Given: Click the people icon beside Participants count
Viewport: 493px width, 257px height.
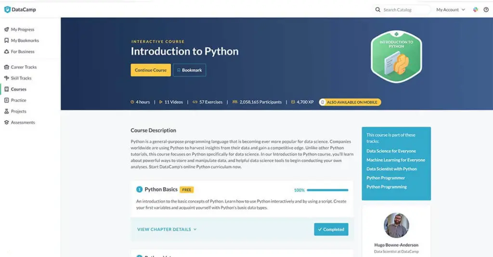Looking at the screenshot, I should click(235, 102).
